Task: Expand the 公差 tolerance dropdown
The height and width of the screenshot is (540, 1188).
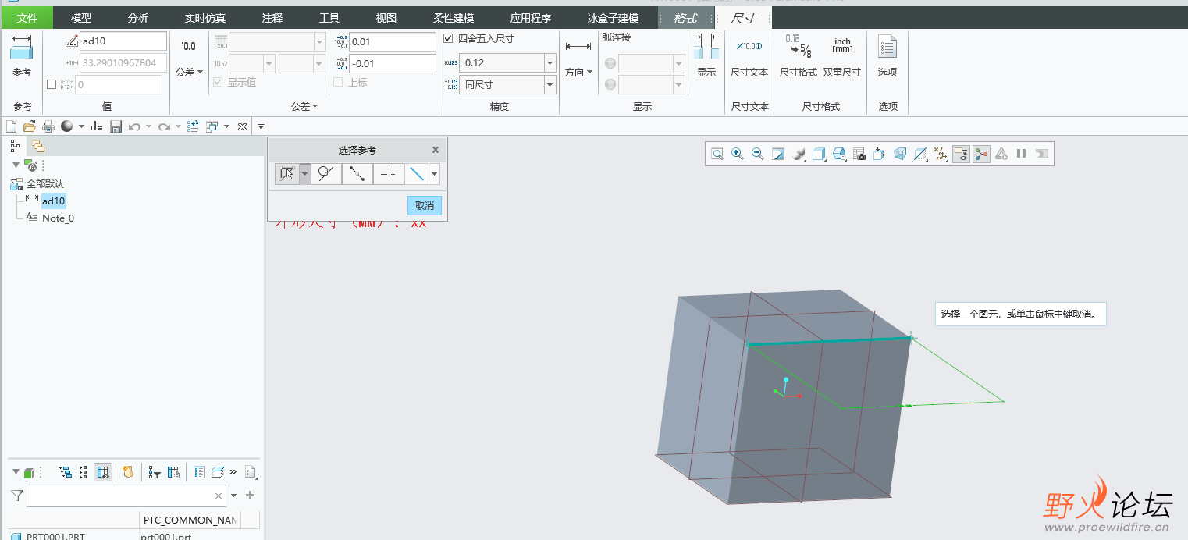Action: (188, 72)
